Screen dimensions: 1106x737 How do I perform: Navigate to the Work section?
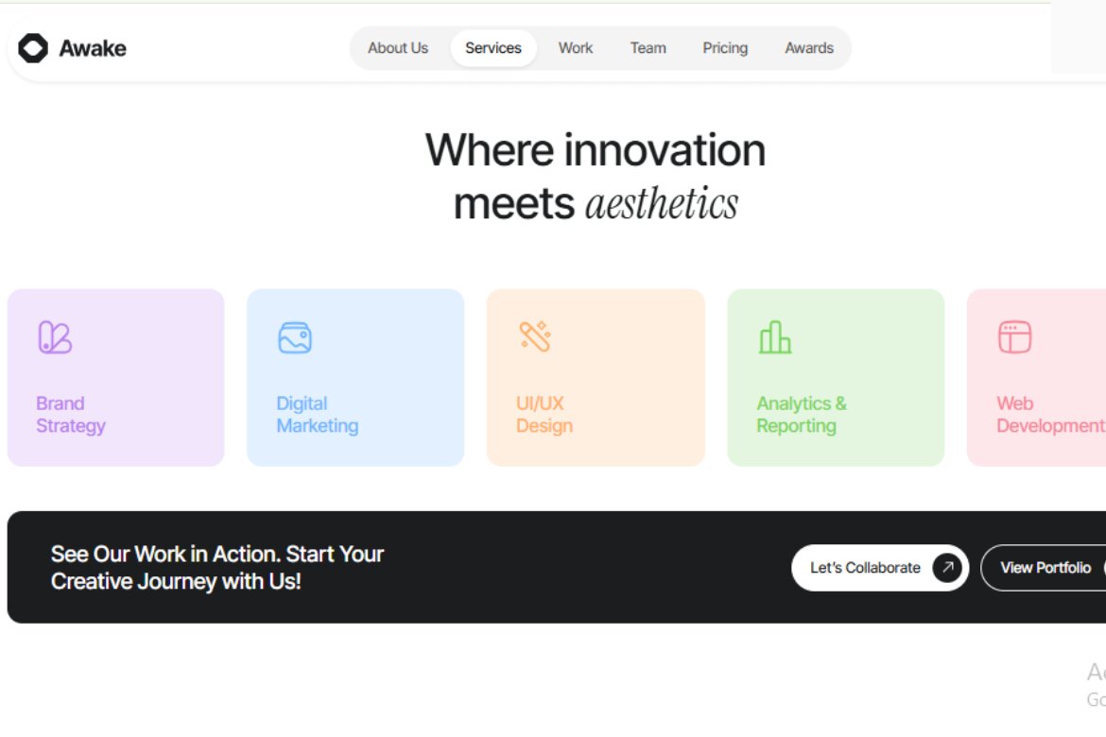coord(575,47)
